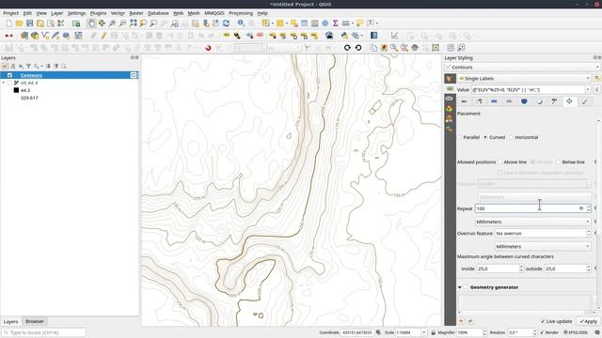The height and width of the screenshot is (338, 602).
Task: Select the Parallel placement option
Action: 460,137
